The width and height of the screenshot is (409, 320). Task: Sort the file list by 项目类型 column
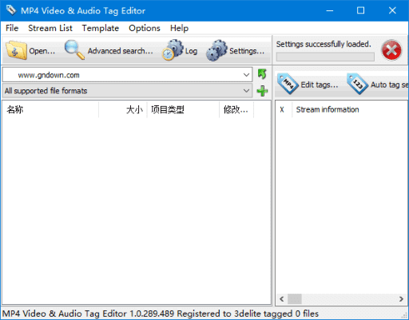tap(183, 109)
